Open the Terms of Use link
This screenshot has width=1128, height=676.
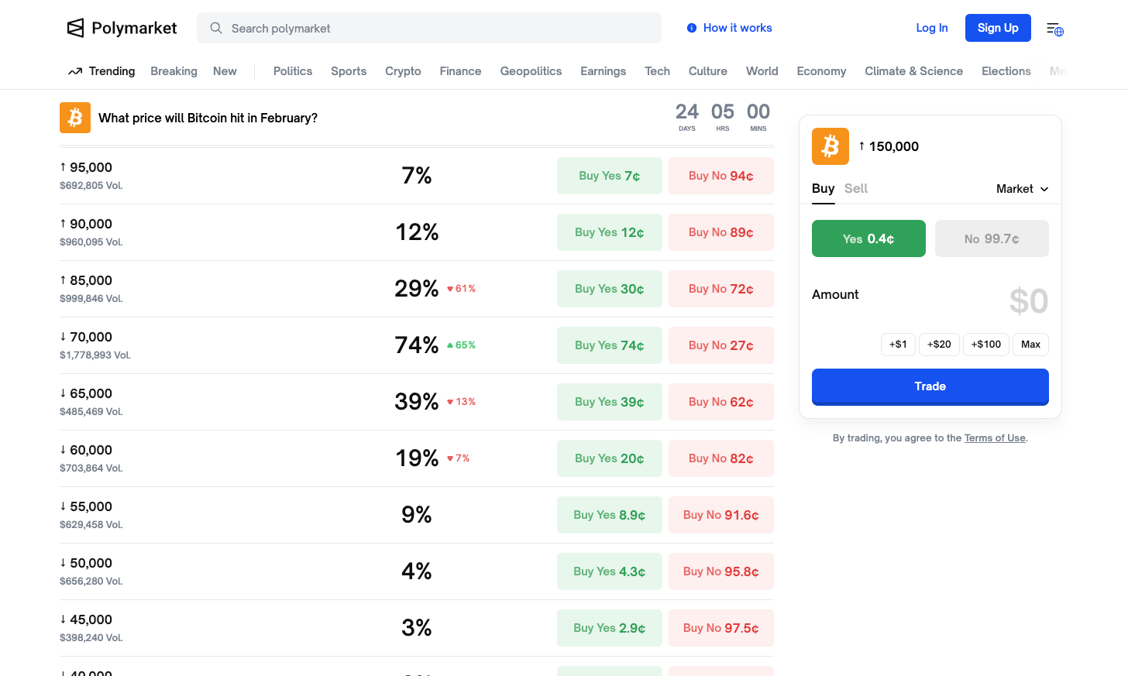pos(995,438)
